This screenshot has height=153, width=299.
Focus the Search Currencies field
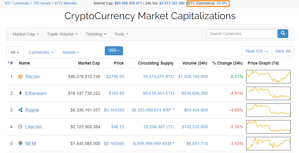point(241,34)
